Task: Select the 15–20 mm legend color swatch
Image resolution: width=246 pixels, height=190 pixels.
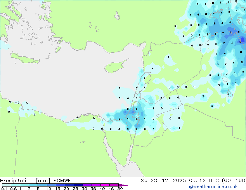Action: (x=61, y=185)
